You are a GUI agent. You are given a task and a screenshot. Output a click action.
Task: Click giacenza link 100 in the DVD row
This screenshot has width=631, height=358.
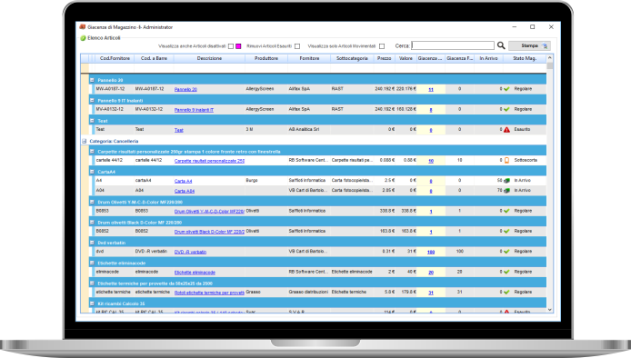point(431,252)
